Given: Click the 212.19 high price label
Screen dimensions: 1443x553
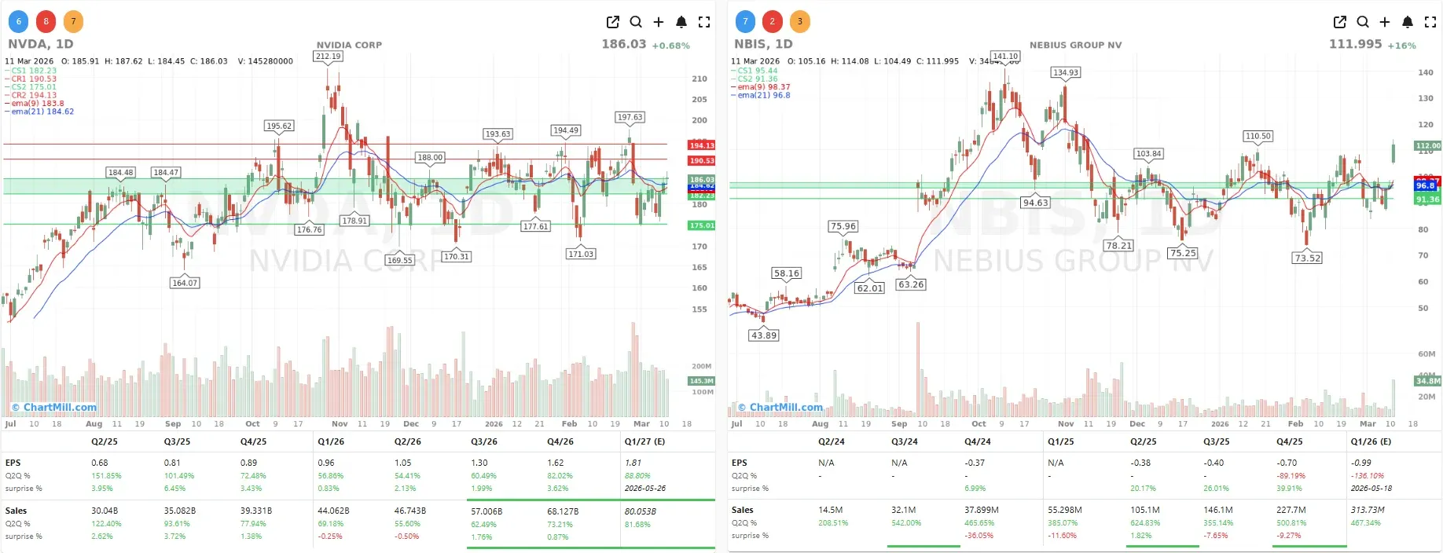Looking at the screenshot, I should 328,57.
